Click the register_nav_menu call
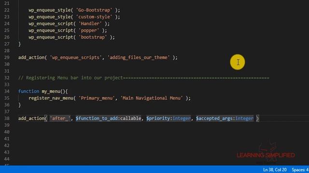 [51, 98]
